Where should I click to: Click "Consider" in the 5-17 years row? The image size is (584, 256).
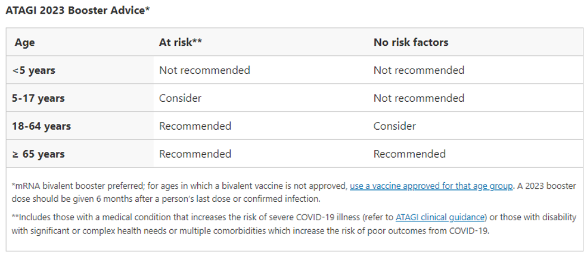point(180,98)
